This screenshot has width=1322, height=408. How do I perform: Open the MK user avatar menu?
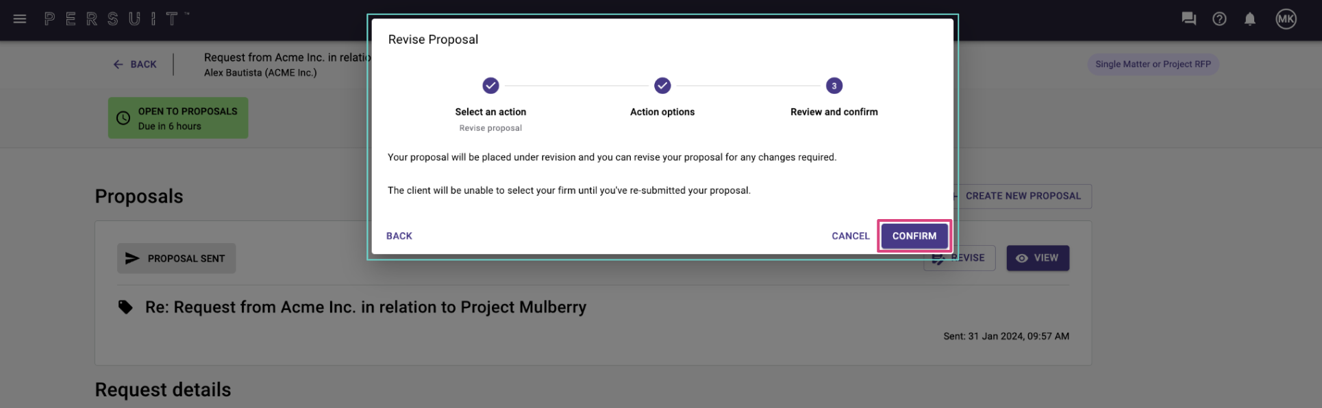[x=1286, y=18]
